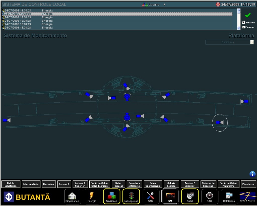The height and width of the screenshot is (206, 257).
Task: Select the lower-right diagonal camera
Action: coord(164,119)
